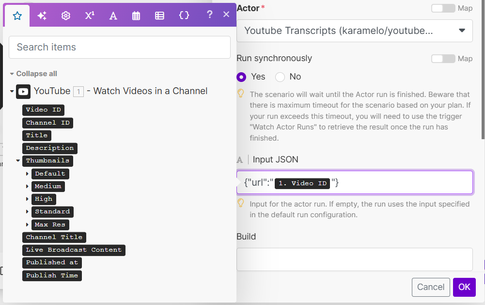The width and height of the screenshot is (485, 305).
Task: Click the hint bulb under Run synchronously
Action: click(x=241, y=94)
